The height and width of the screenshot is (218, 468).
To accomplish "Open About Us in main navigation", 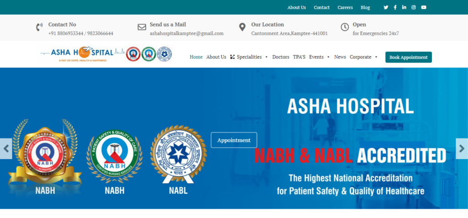I will (x=216, y=57).
